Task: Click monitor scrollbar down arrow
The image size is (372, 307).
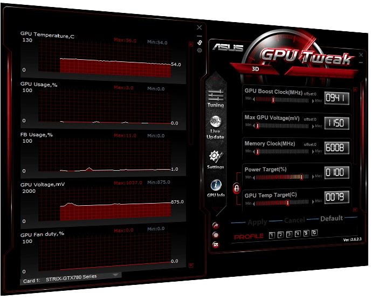Action: point(191,266)
